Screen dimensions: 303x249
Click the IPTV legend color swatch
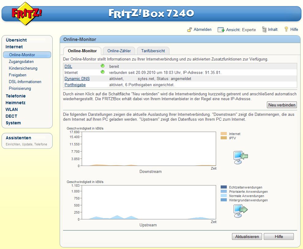(x=224, y=138)
